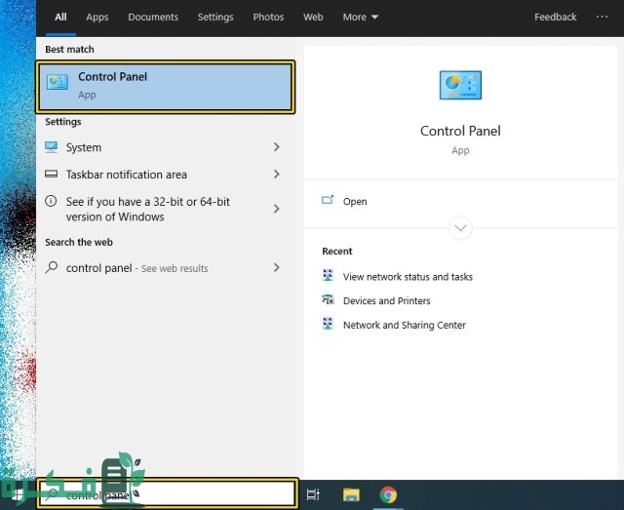Click the Task View taskbar icon
This screenshot has height=510, width=624.
coord(313,495)
